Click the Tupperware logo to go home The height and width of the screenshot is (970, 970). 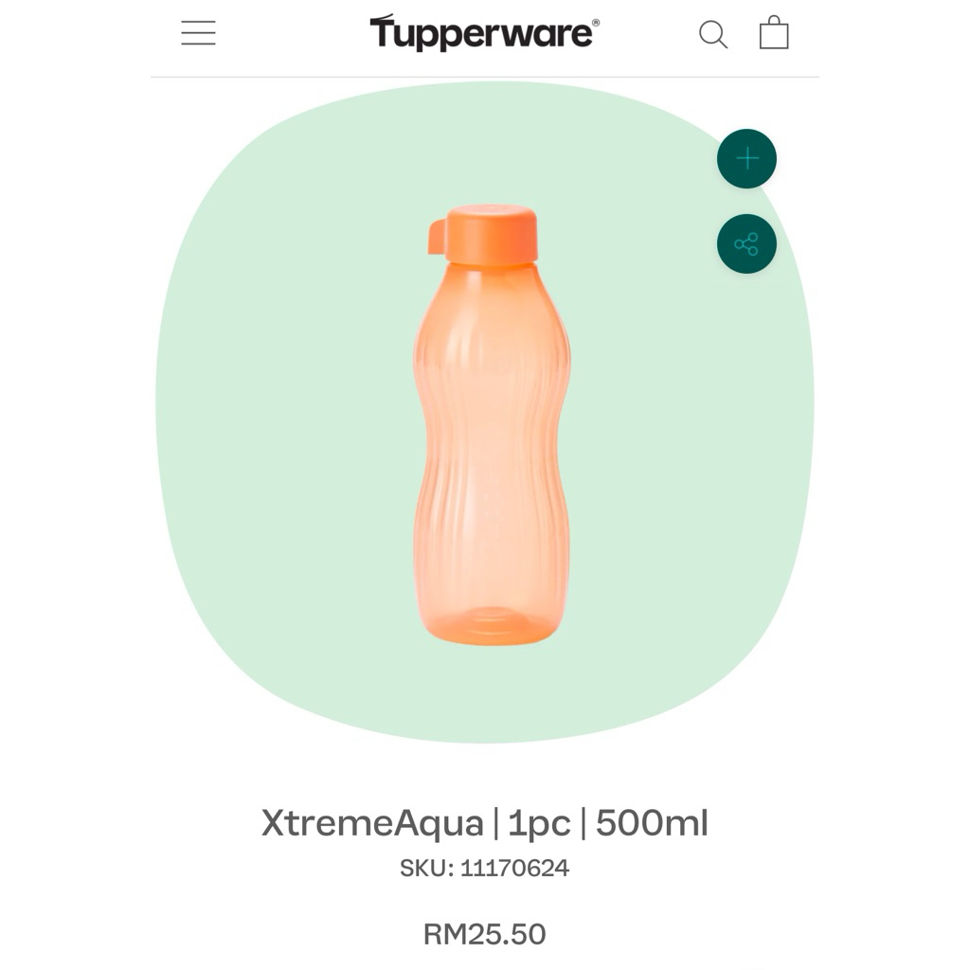point(484,32)
